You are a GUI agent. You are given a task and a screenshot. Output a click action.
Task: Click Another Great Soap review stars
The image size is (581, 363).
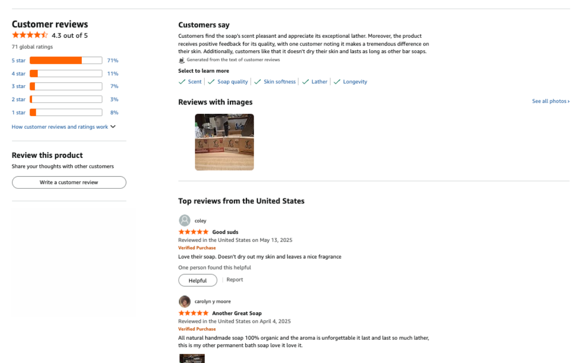click(193, 313)
